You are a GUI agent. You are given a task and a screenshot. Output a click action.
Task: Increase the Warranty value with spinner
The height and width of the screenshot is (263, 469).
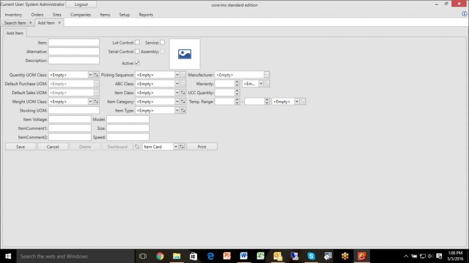pyautogui.click(x=237, y=82)
